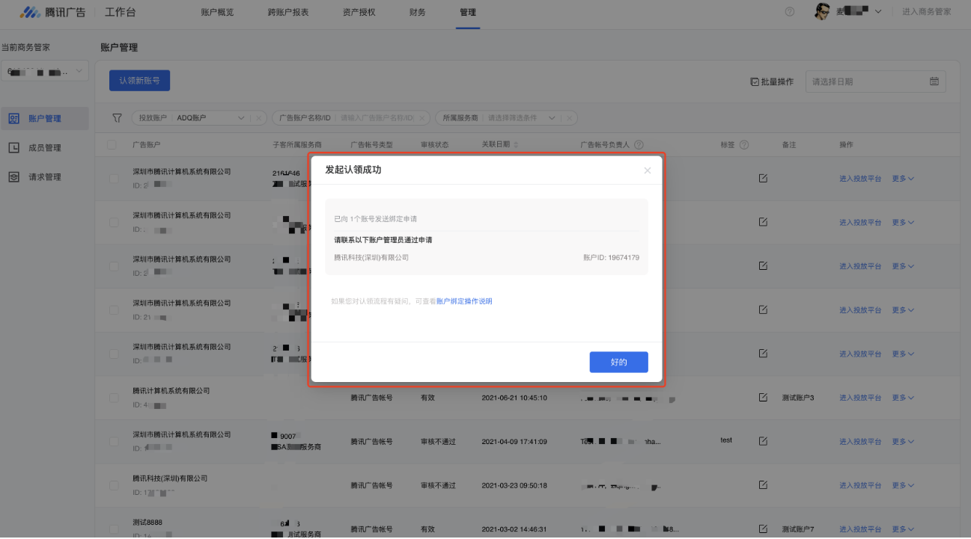
Task: Expand 更多 in 测试账户3 row
Action: click(903, 398)
